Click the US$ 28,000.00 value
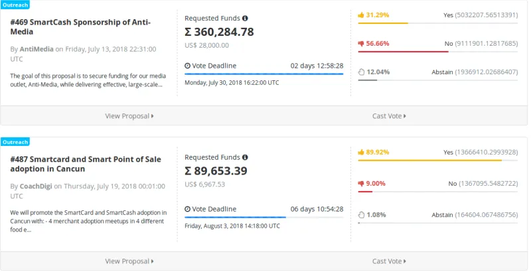The height and width of the screenshot is (272, 531). [206, 45]
